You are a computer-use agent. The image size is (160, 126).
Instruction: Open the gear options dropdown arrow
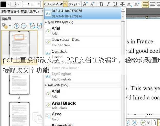click(10, 26)
